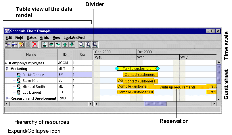Click the zoom-to-fit magnifier icon
Screen dimensions: 232x135
[95, 45]
